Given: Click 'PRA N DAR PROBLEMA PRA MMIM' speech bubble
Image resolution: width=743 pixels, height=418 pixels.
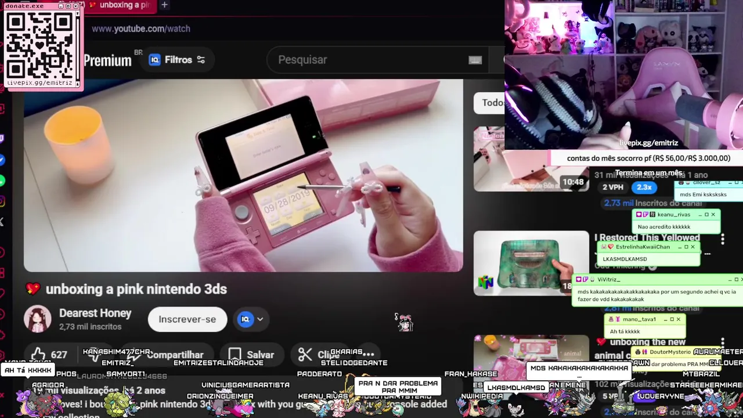Looking at the screenshot, I should [x=398, y=387].
